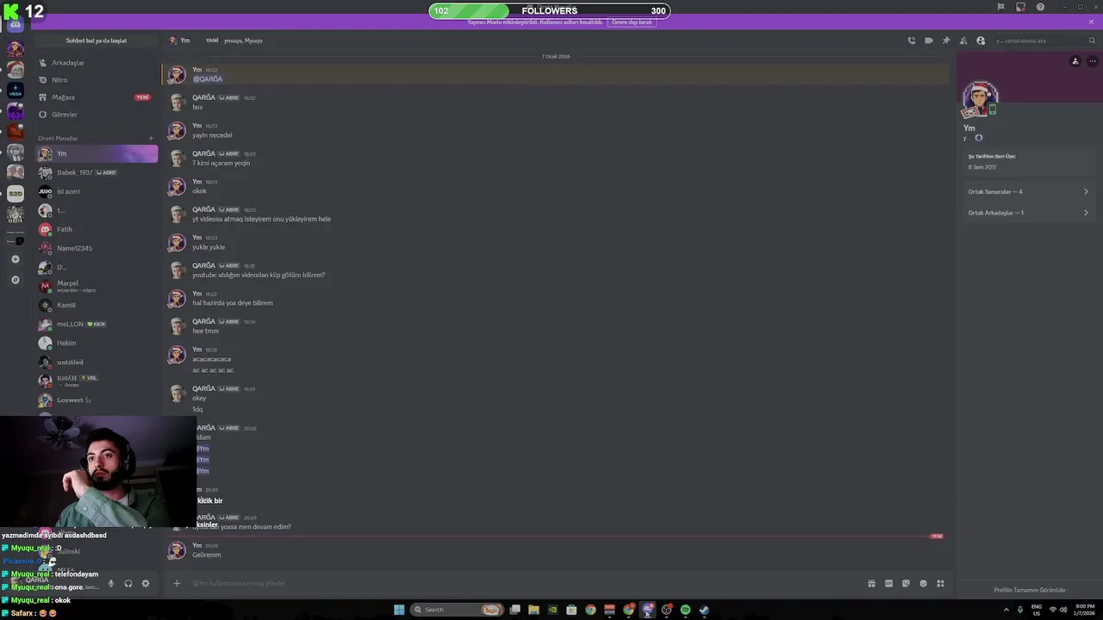Click message text 'hal hazirda yox deye bilirem'

(x=233, y=303)
